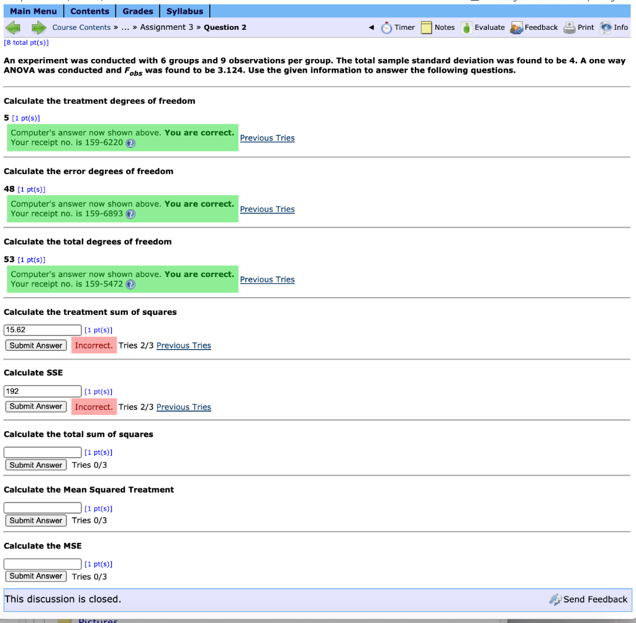Screen dimensions: 636x623
Task: Switch to the Contents tab
Action: (90, 11)
